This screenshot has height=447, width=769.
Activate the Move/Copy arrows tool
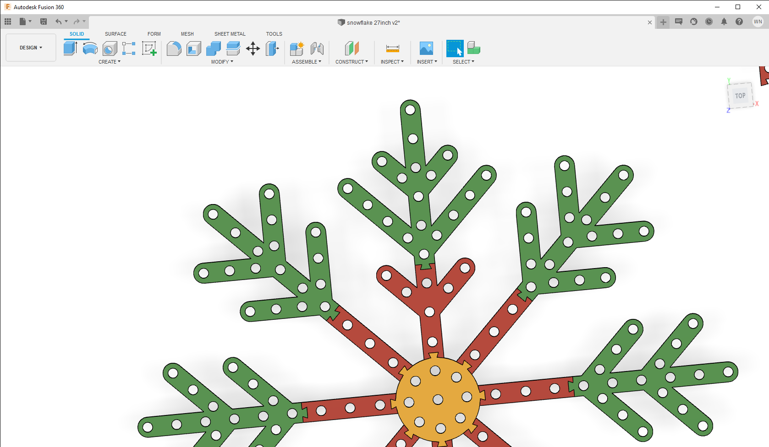(x=253, y=48)
